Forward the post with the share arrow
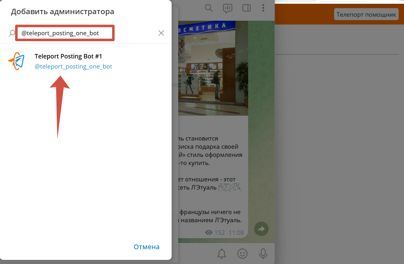 coord(261,229)
